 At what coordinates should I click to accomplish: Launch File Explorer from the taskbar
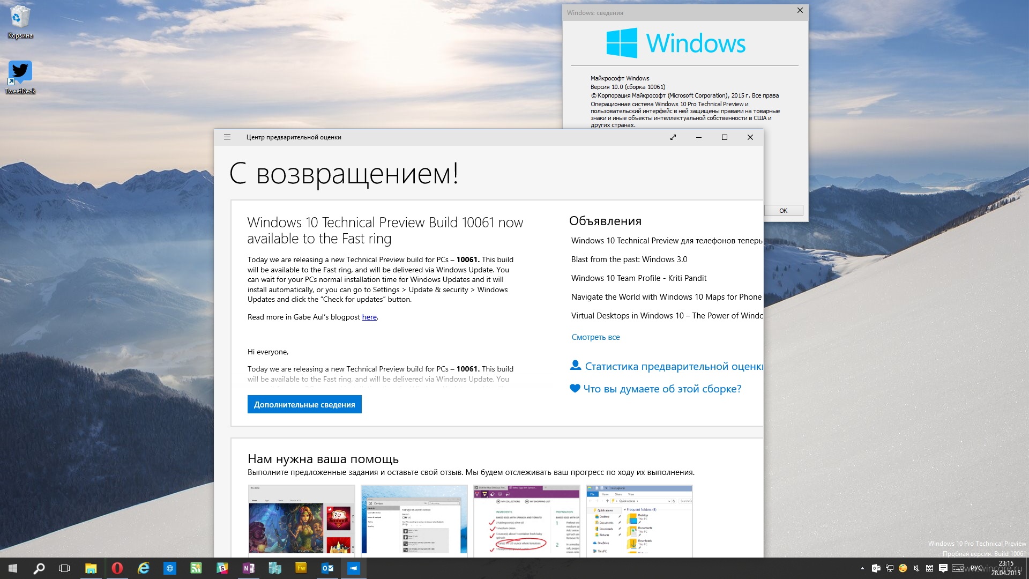click(91, 568)
